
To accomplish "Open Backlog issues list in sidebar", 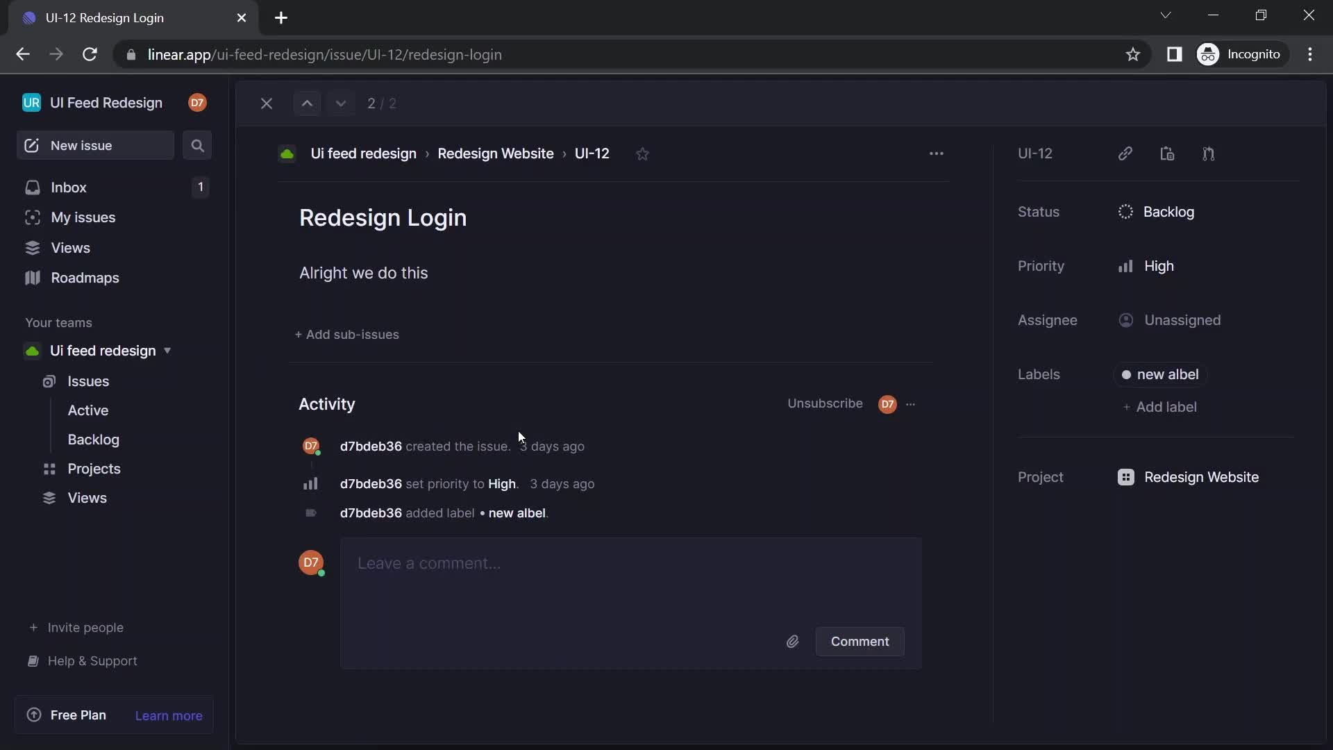I will click(x=94, y=440).
